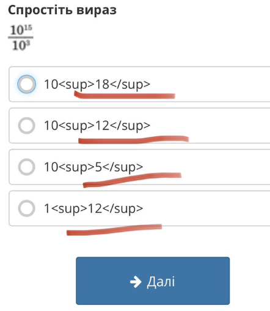This screenshot has width=270, height=311.
Task: Click the answer text 10<sup>18</sup>
Action: tap(97, 84)
